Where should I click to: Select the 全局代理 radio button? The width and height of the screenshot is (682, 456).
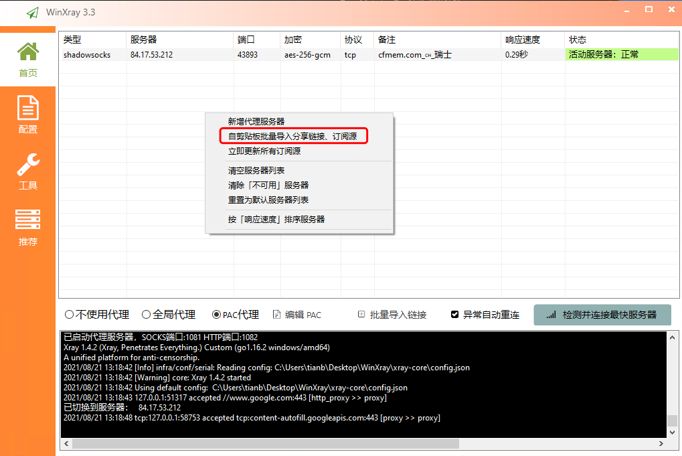point(146,314)
